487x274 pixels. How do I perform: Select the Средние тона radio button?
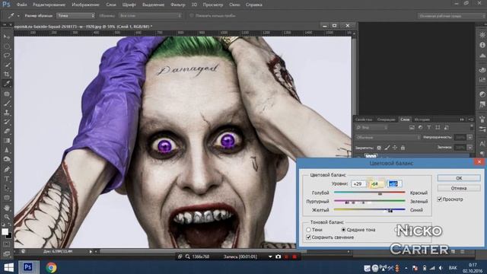coord(343,230)
